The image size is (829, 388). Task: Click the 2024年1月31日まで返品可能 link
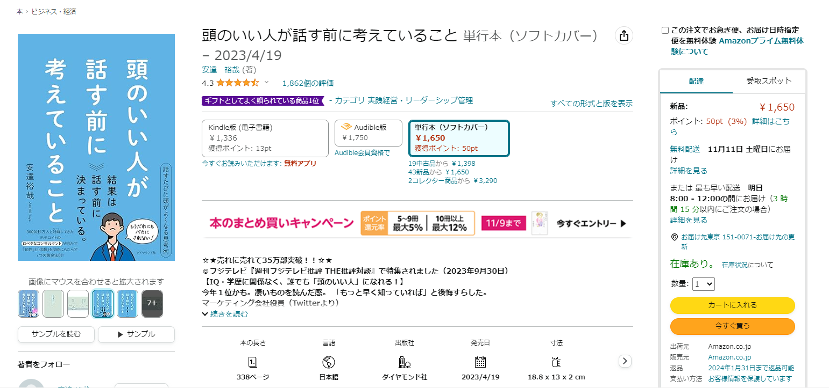click(x=751, y=368)
